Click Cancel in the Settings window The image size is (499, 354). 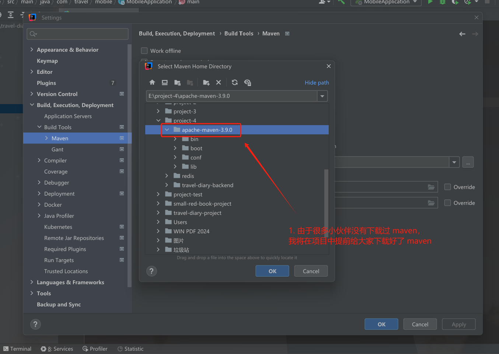tap(420, 324)
